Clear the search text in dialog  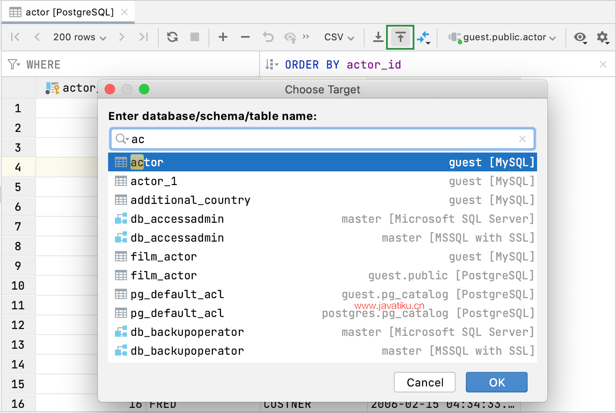pyautogui.click(x=522, y=139)
